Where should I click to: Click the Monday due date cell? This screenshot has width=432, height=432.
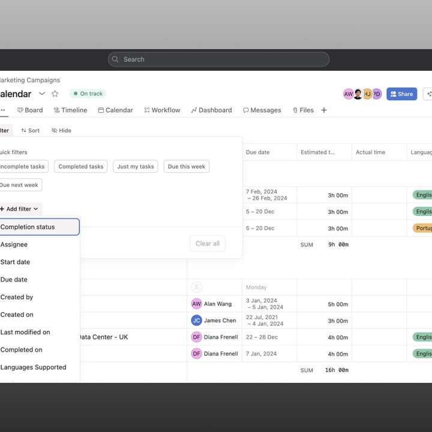coord(270,287)
